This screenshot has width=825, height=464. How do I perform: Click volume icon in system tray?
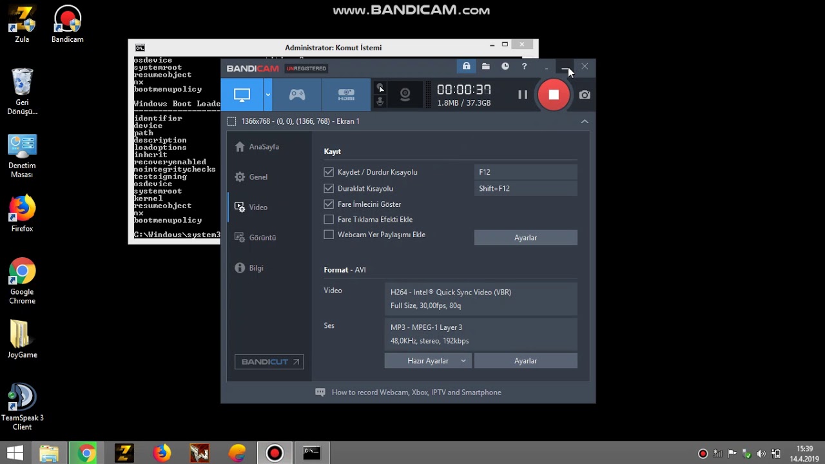pyautogui.click(x=761, y=454)
